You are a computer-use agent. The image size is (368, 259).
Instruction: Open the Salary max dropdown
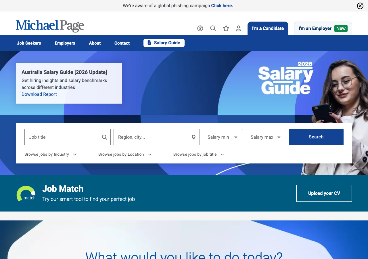(x=266, y=137)
